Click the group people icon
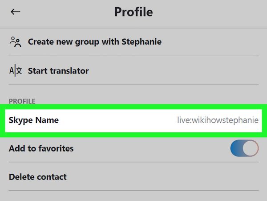This screenshot has height=201, width=267. (16, 42)
